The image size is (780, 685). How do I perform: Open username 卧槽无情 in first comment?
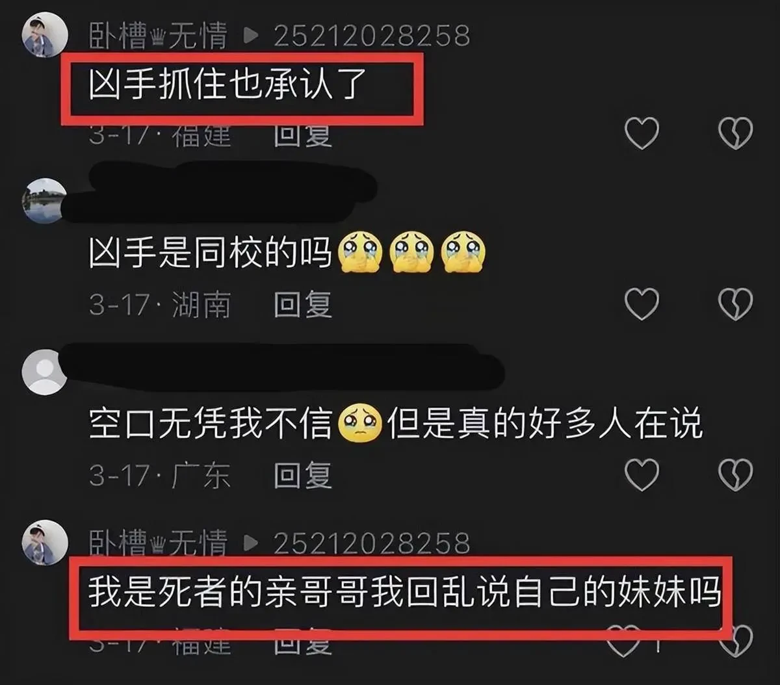point(158,35)
